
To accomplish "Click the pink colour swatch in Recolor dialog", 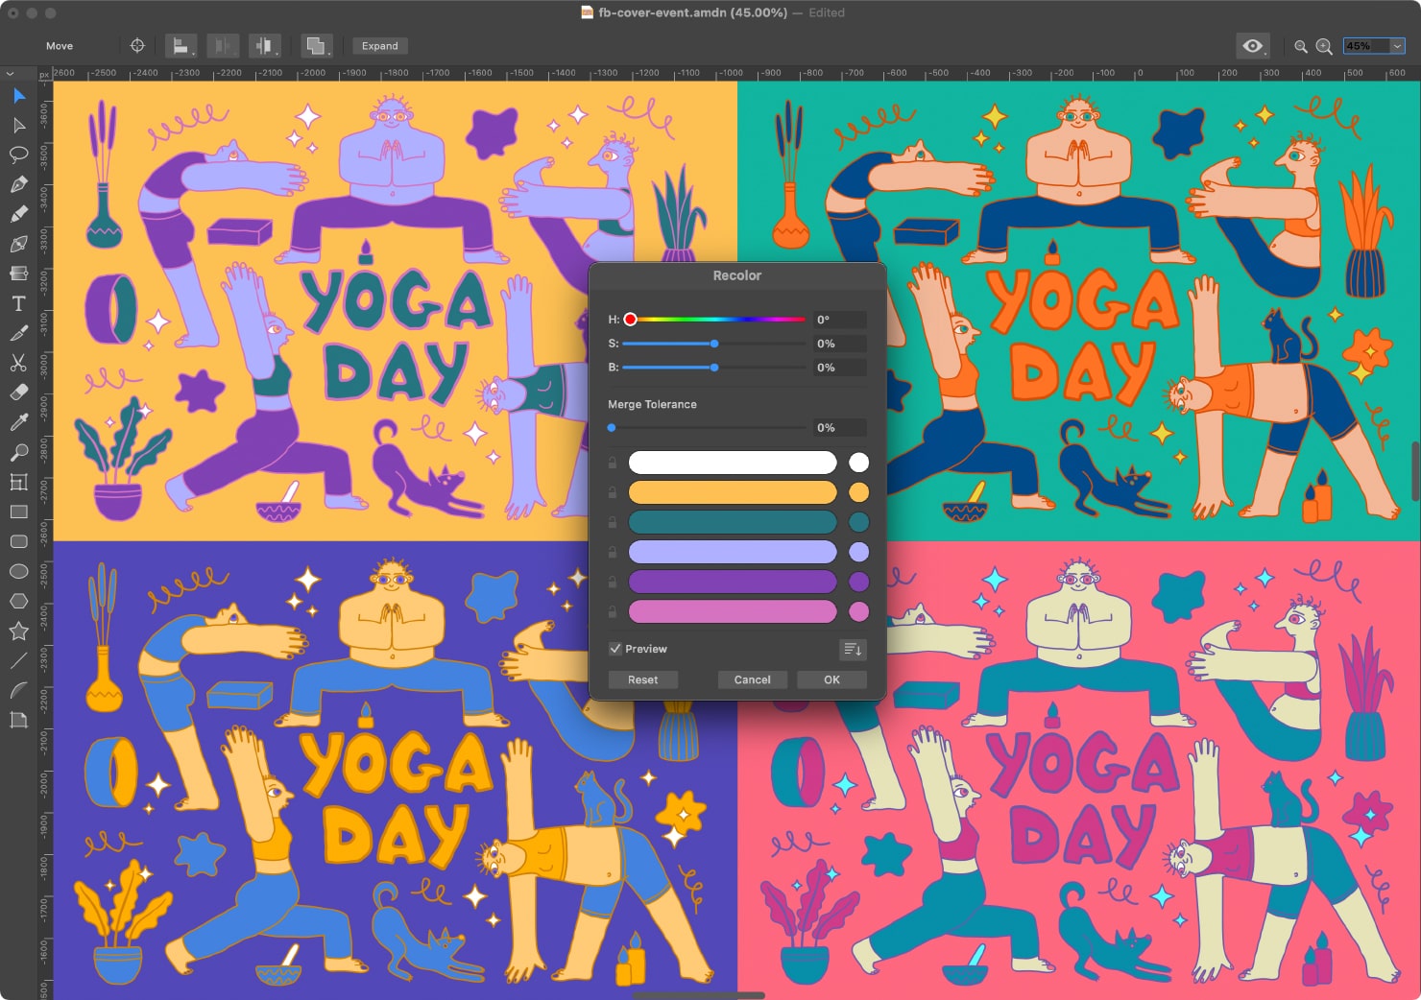I will point(858,611).
